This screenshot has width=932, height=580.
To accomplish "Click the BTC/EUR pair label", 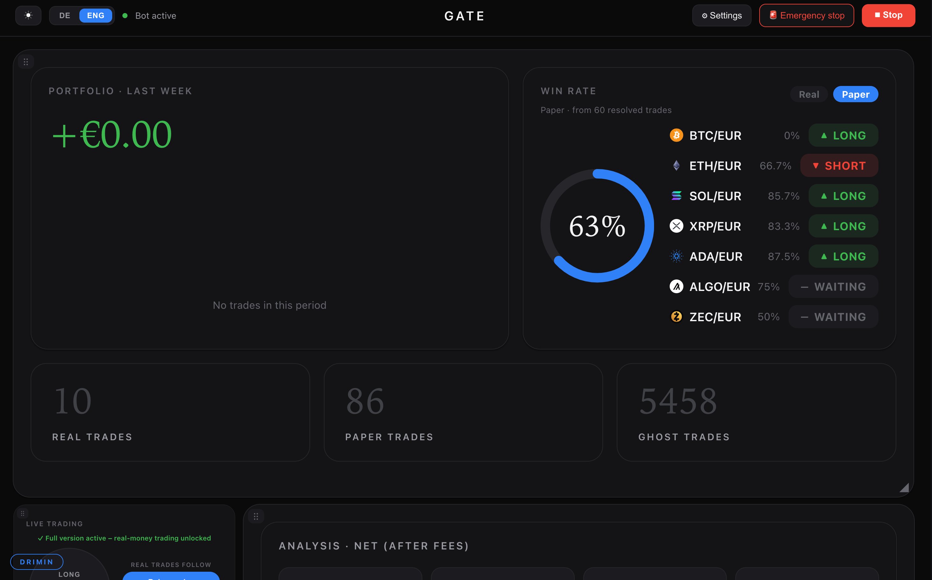I will pyautogui.click(x=715, y=135).
